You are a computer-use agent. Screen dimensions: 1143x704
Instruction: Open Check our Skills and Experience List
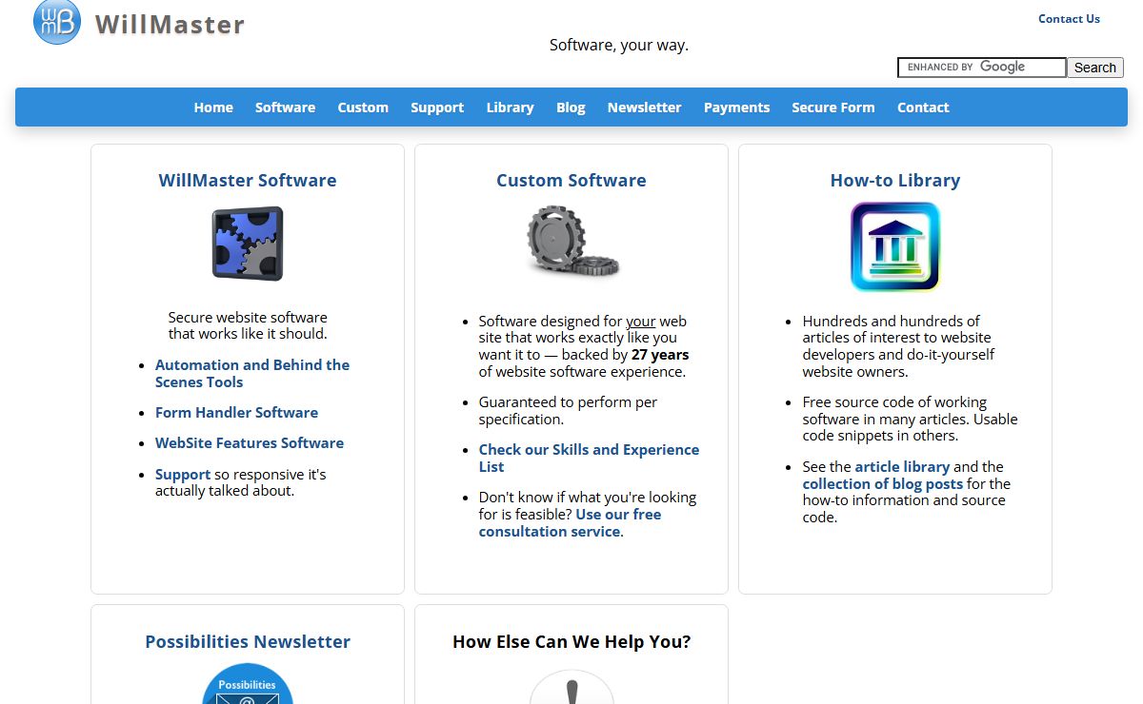tap(589, 458)
